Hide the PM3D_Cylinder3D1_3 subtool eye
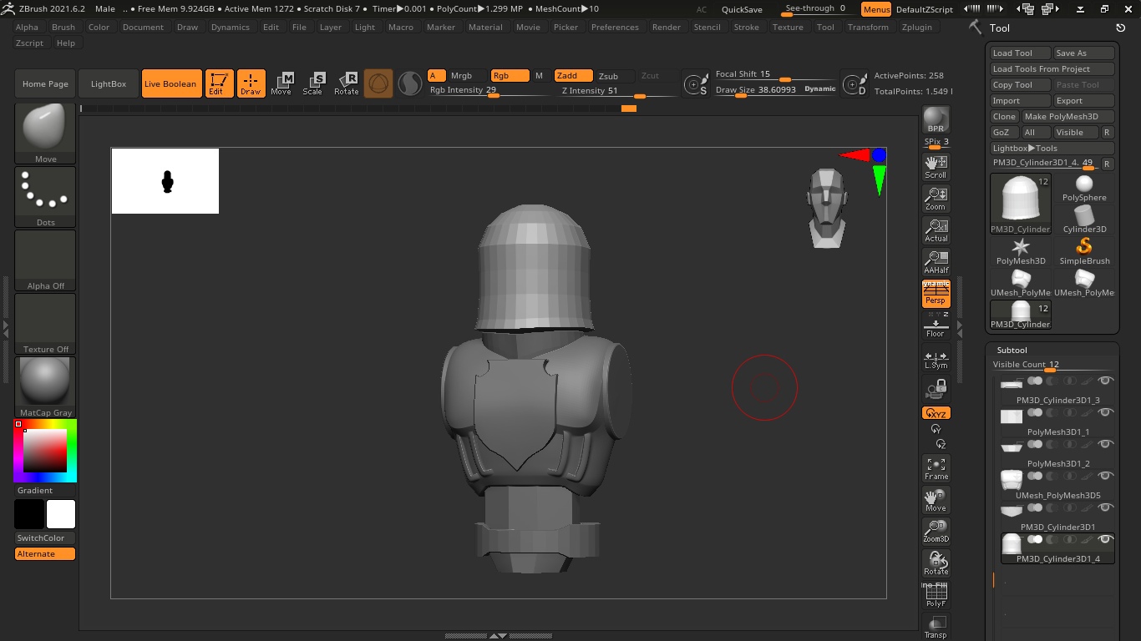The width and height of the screenshot is (1141, 641). click(1106, 381)
